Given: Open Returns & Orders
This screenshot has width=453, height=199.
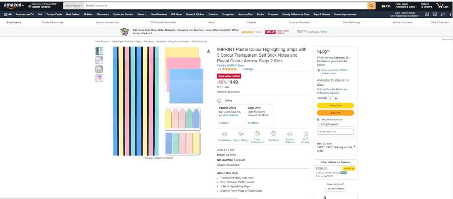Looking at the screenshot, I should [x=426, y=5].
